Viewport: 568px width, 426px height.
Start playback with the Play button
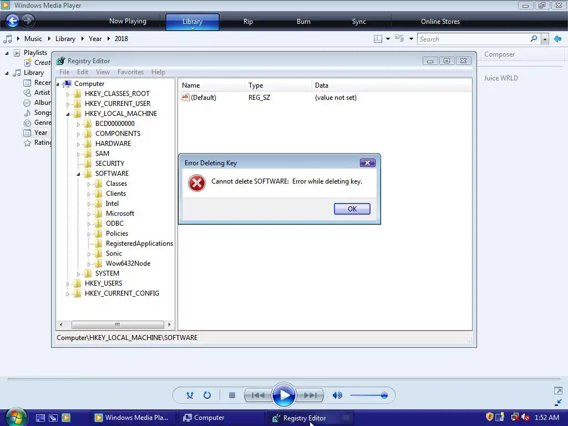coord(284,395)
